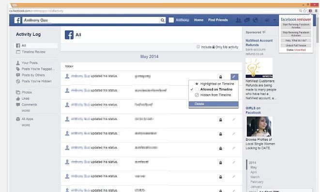Viewport: 320px width, 192px height.
Task: Click the Unlock Full Version button
Action: (x=296, y=45)
